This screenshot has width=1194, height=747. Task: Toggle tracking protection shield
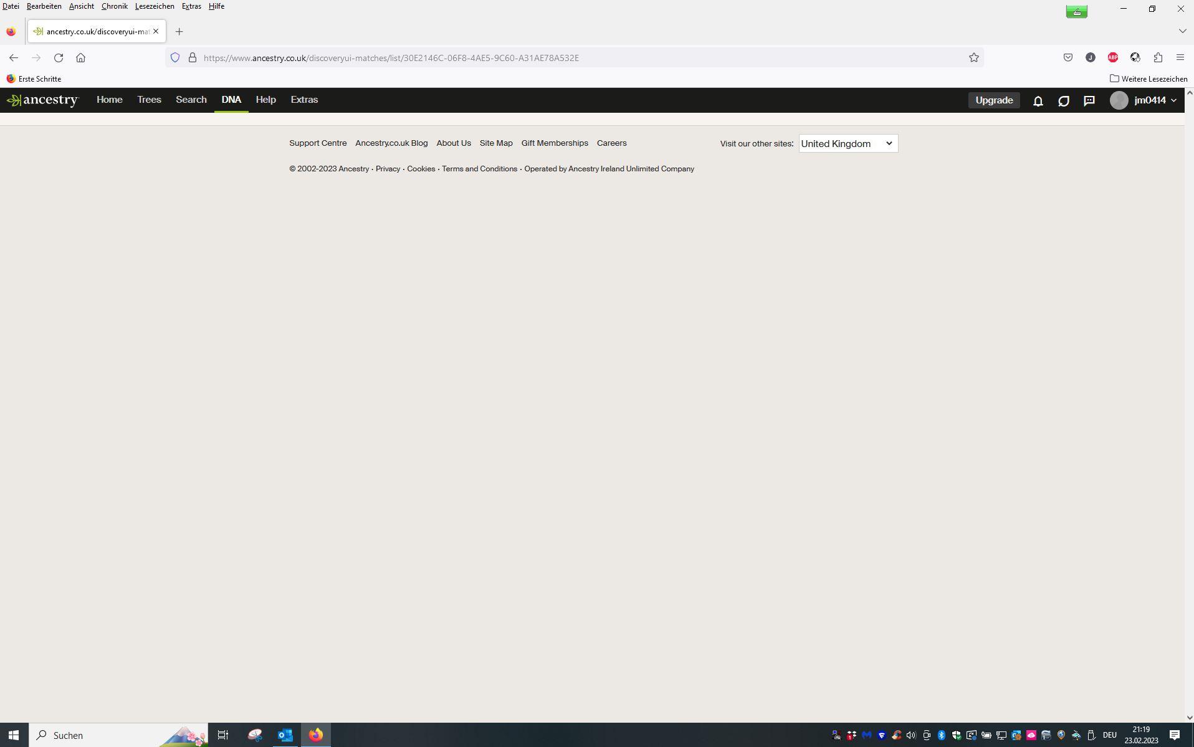[x=175, y=57]
